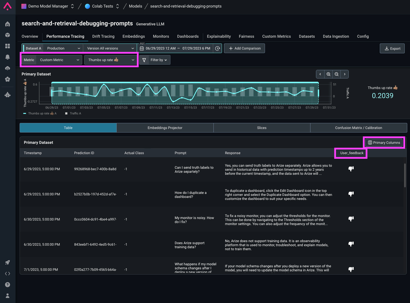Select the thumbs-down feedback on the duplicate dashboard row
Viewport: 410px width, 303px height.
[351, 194]
